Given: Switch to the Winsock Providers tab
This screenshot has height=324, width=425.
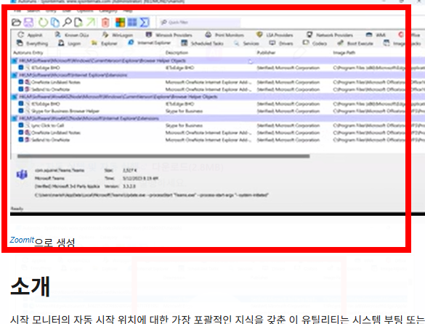Looking at the screenshot, I should [169, 35].
